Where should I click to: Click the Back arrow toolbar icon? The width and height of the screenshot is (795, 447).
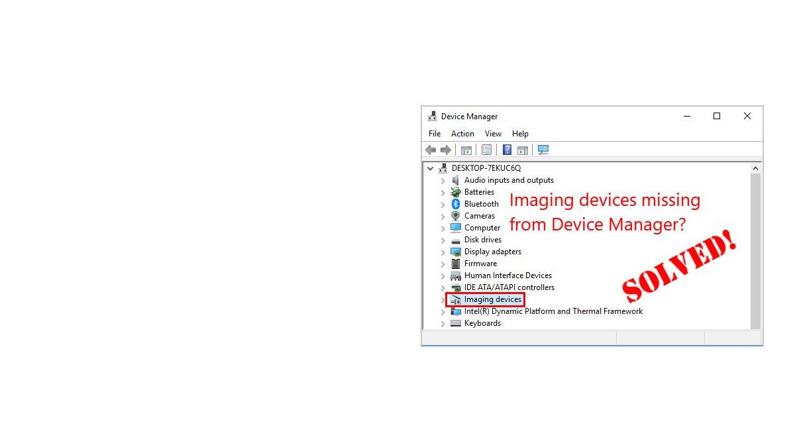[431, 150]
